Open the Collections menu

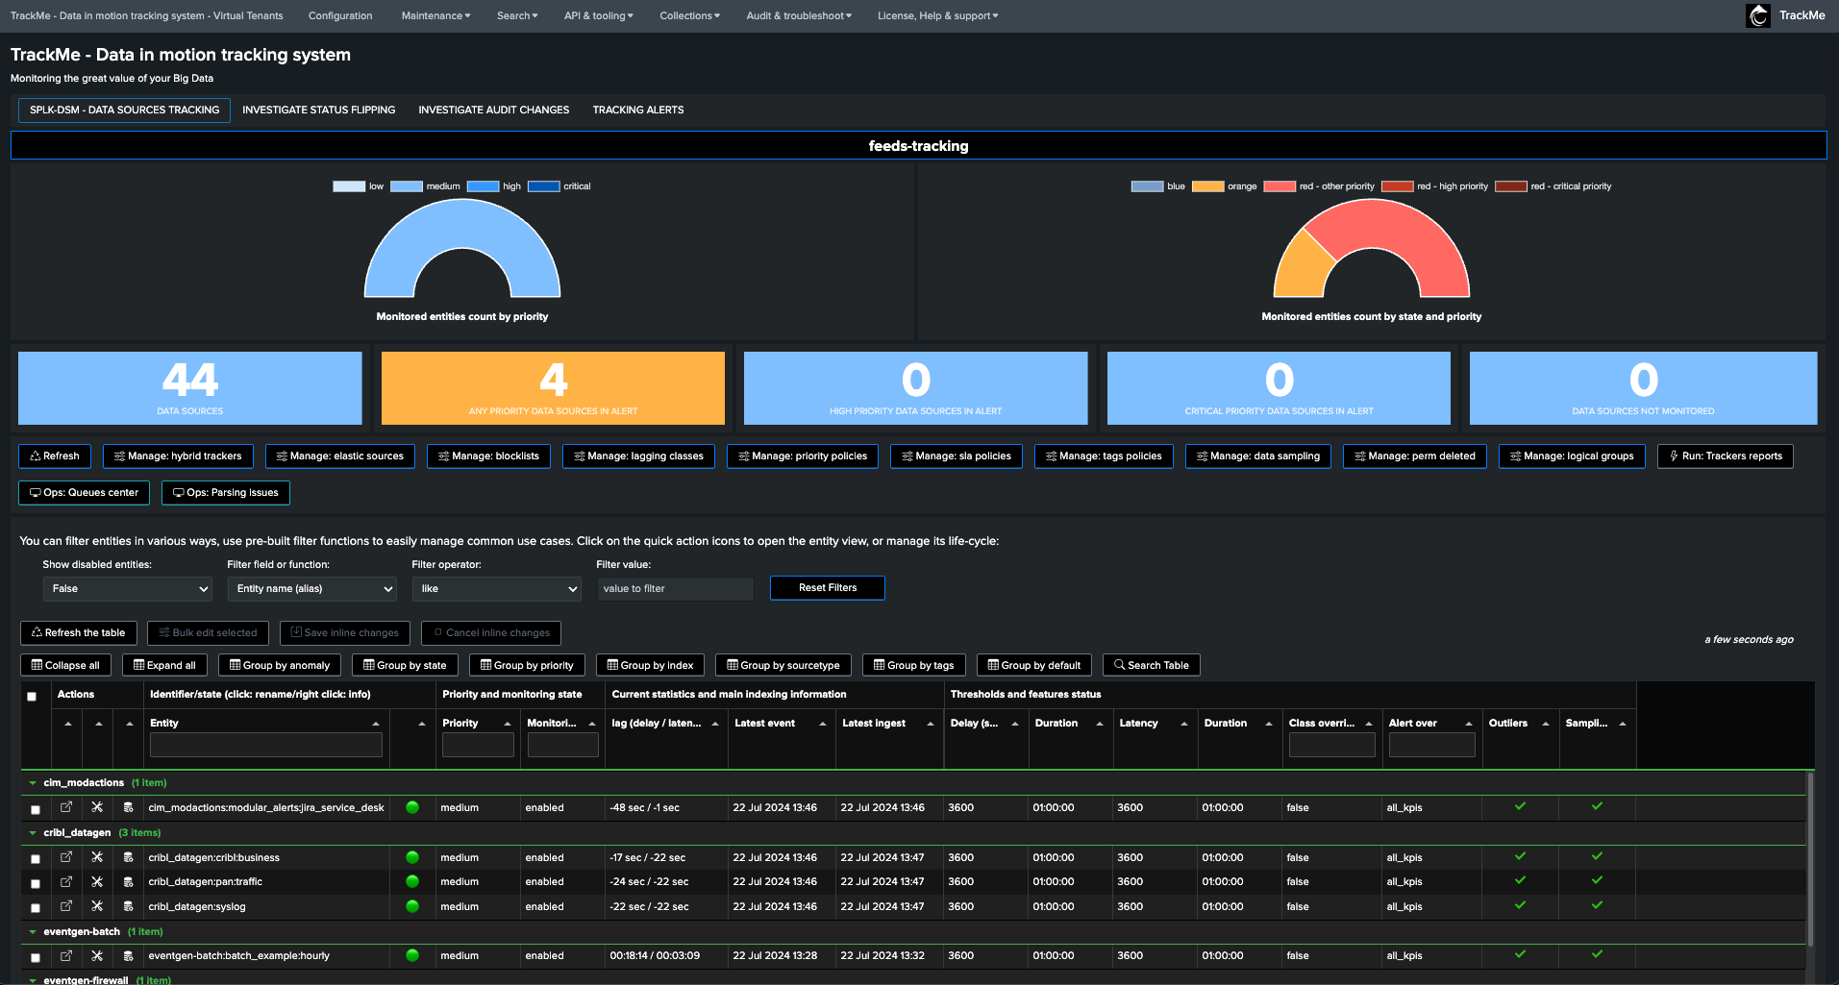pos(689,15)
